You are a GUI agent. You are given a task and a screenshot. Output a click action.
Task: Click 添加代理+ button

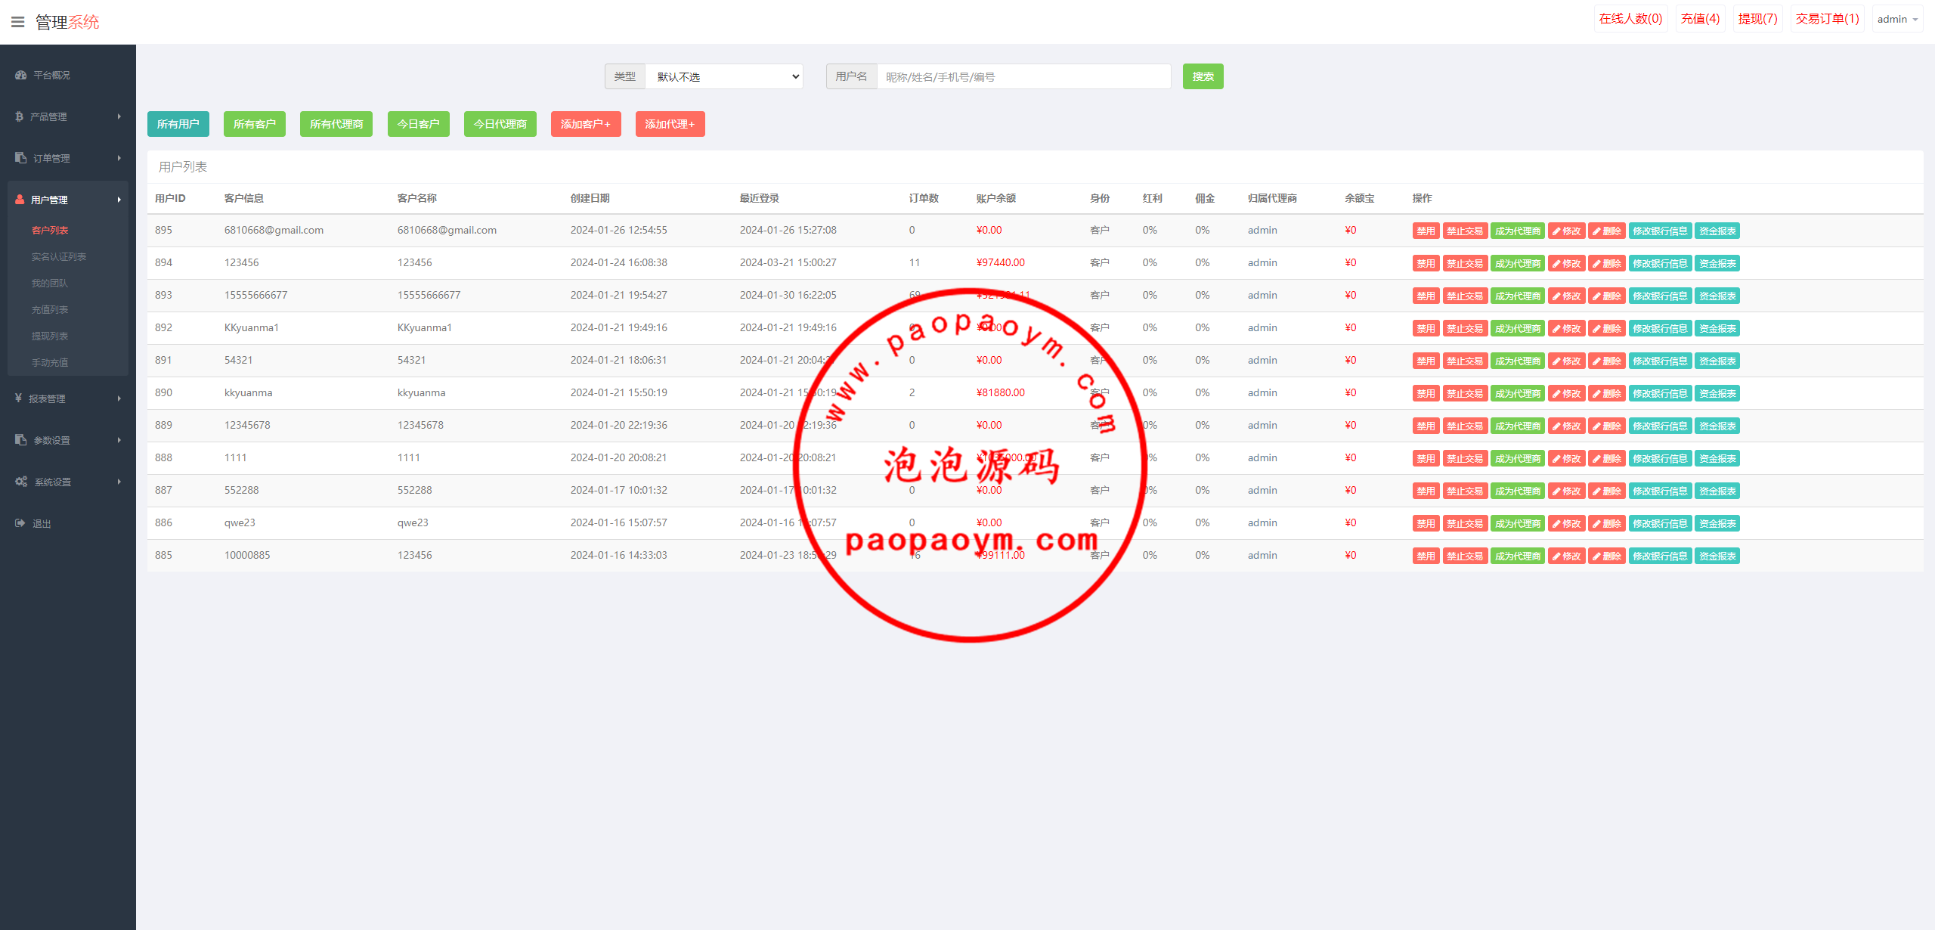670,124
